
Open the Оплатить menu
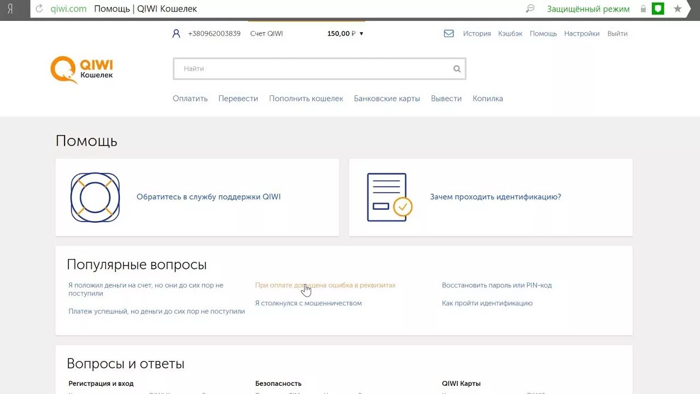pyautogui.click(x=190, y=99)
